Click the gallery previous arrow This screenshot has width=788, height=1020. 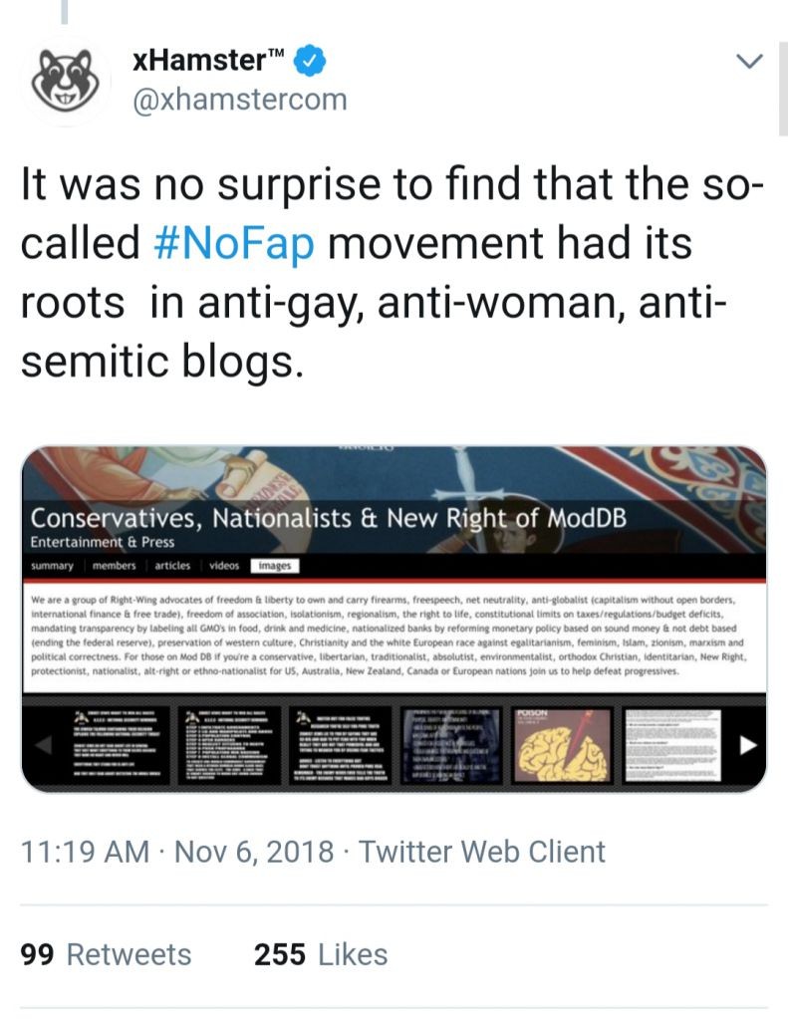[42, 744]
